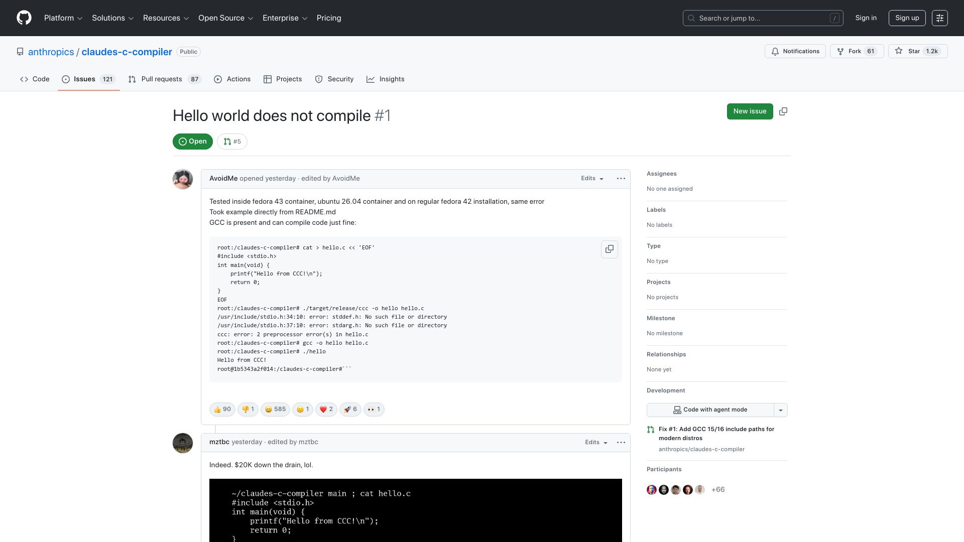Click the anthropics owner link
The width and height of the screenshot is (964, 542).
point(51,52)
